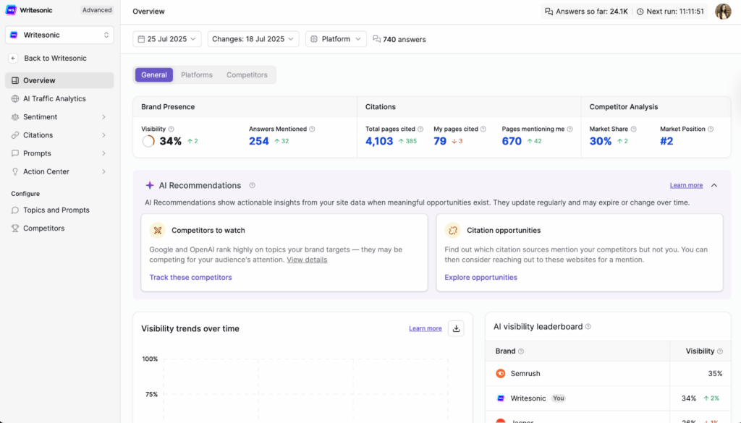The image size is (741, 423).
Task: Click the Semrush logo in leaderboard
Action: click(x=501, y=373)
